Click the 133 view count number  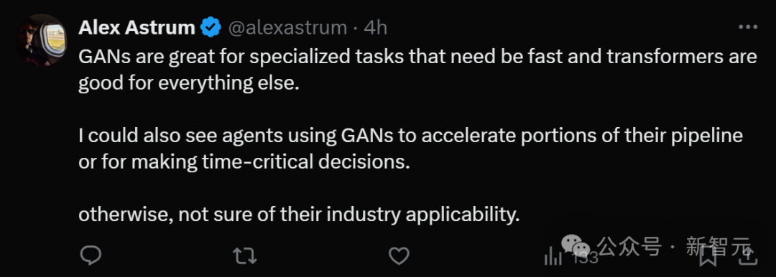click(586, 257)
